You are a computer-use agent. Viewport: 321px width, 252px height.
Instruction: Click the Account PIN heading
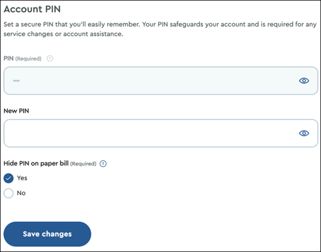pos(32,9)
